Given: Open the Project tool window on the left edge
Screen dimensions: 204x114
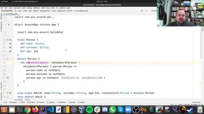Looking at the screenshot, I should [x=1, y=16].
